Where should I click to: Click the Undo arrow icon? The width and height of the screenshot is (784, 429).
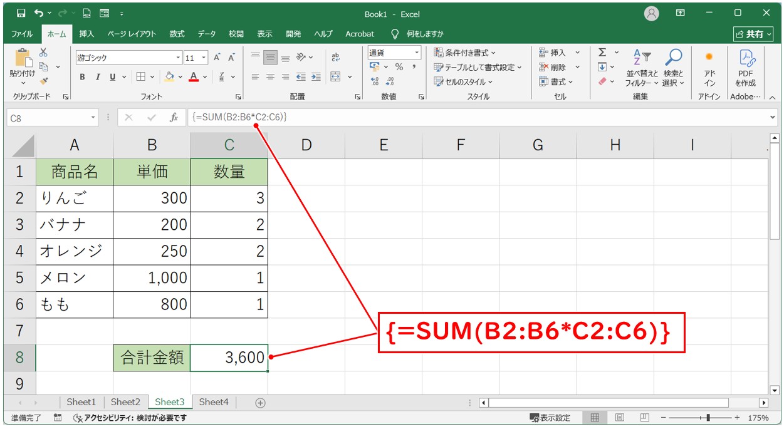[39, 13]
